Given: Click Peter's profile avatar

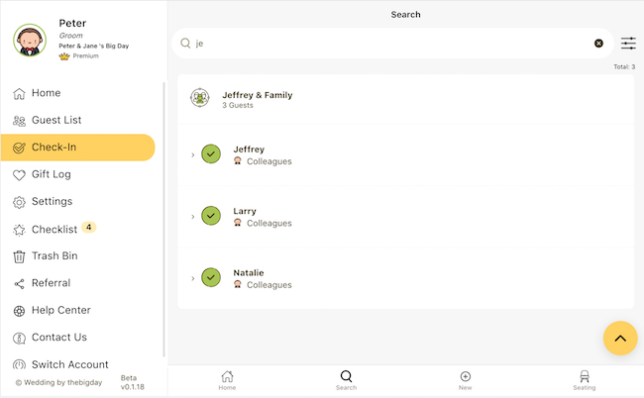Looking at the screenshot, I should point(29,40).
